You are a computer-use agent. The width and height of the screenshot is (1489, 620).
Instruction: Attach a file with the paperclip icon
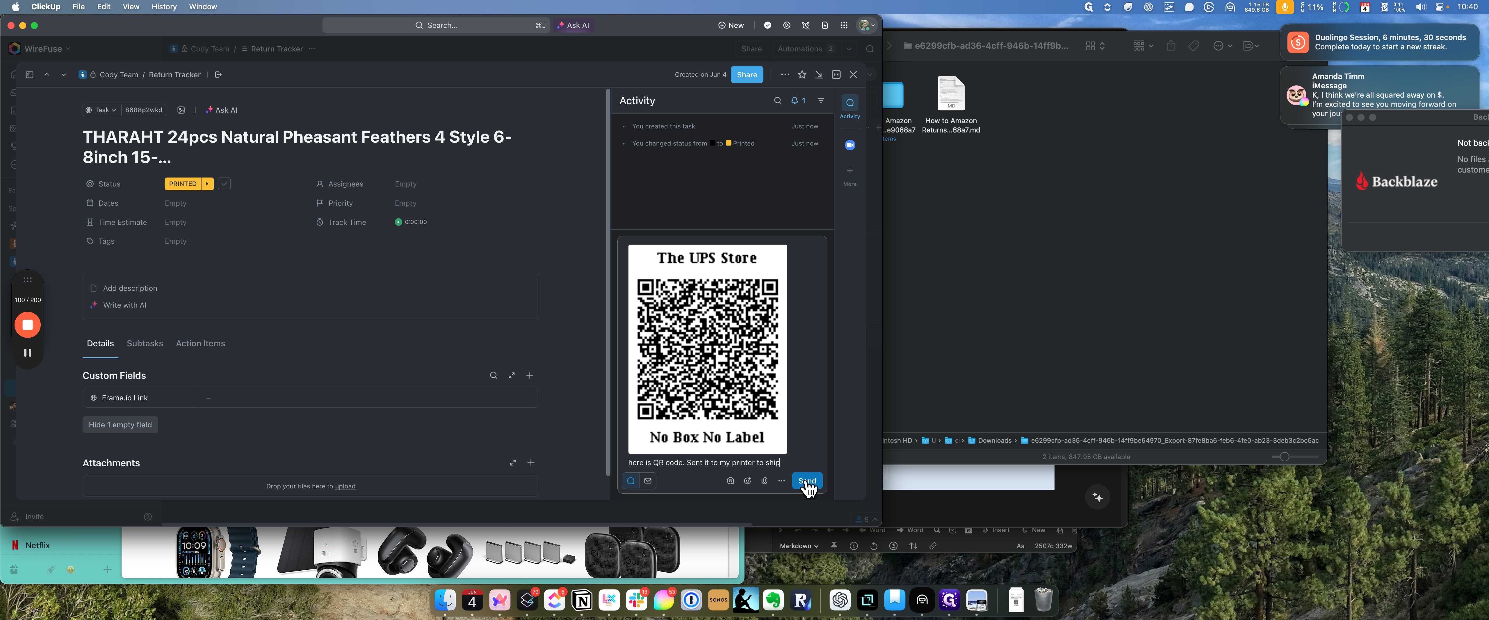[x=765, y=480]
